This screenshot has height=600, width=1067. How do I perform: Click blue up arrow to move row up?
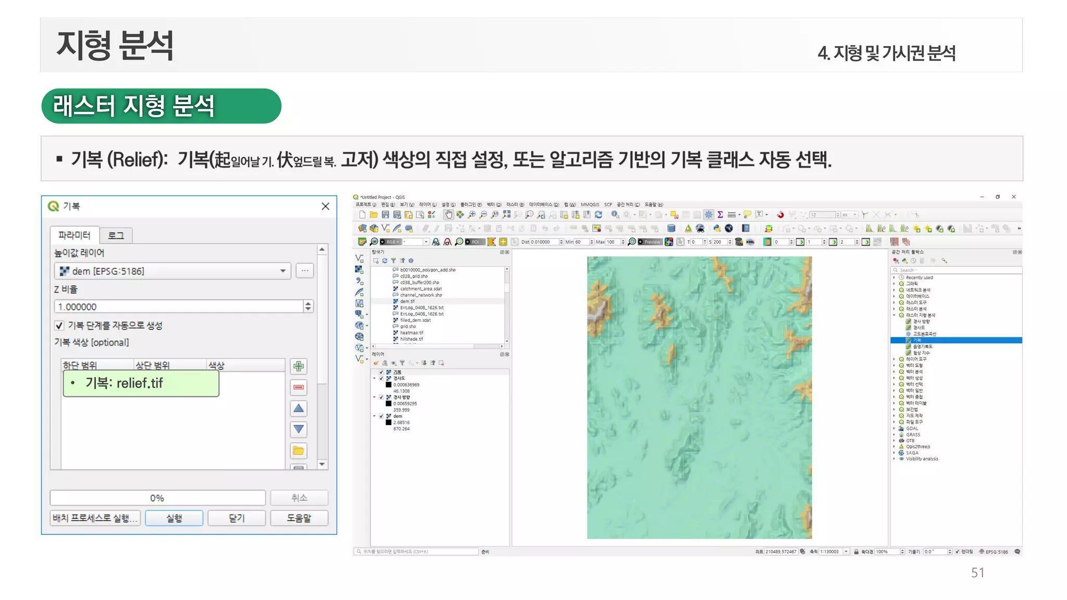coord(299,408)
